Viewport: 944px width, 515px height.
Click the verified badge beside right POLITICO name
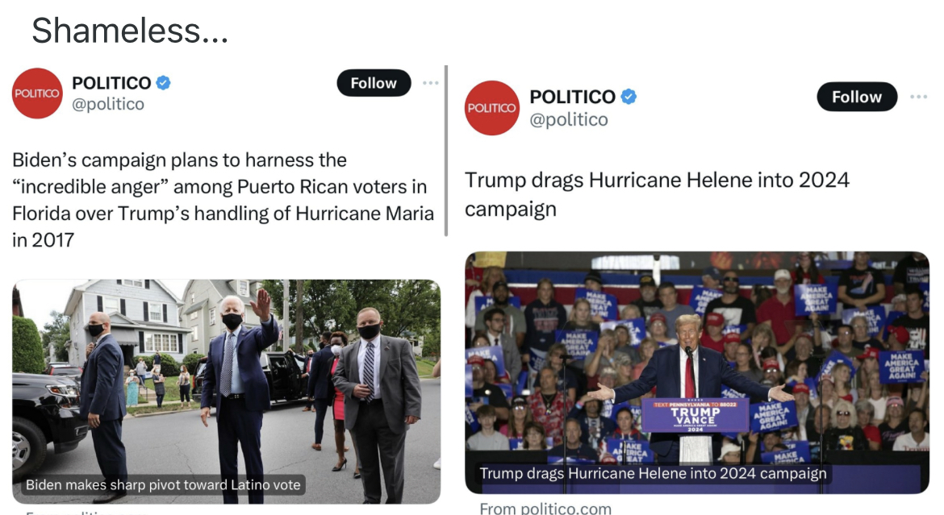[629, 96]
